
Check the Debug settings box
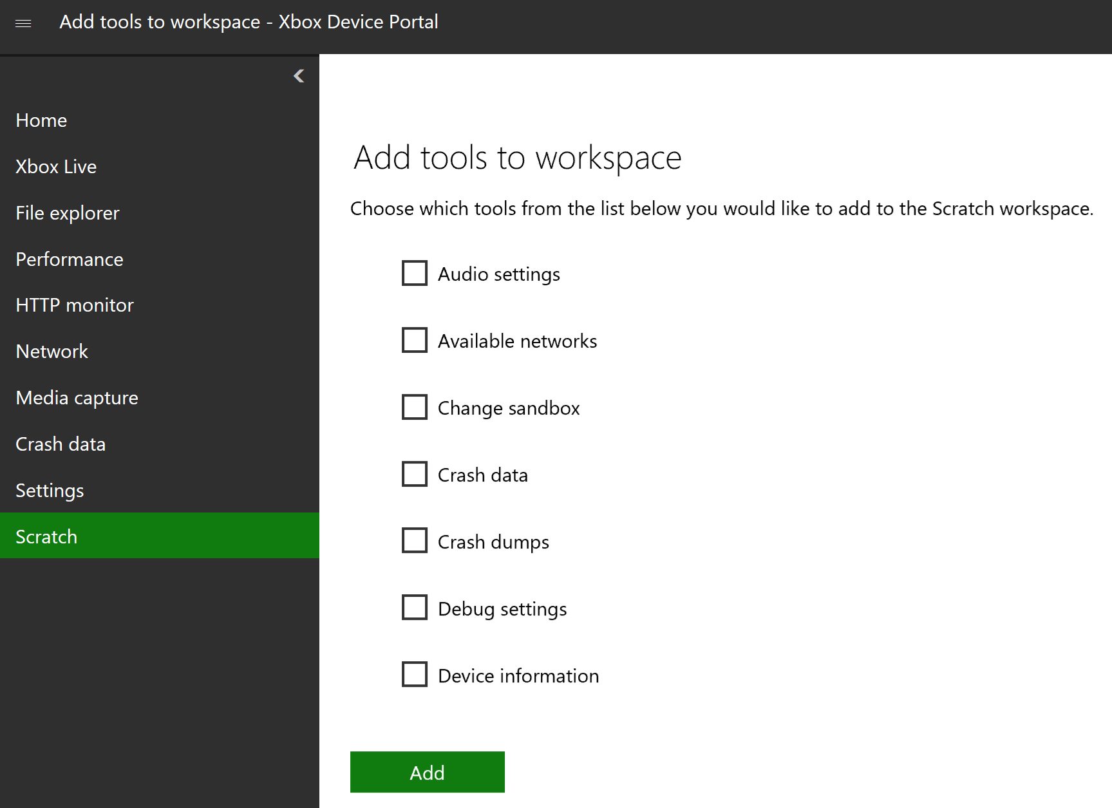point(414,607)
